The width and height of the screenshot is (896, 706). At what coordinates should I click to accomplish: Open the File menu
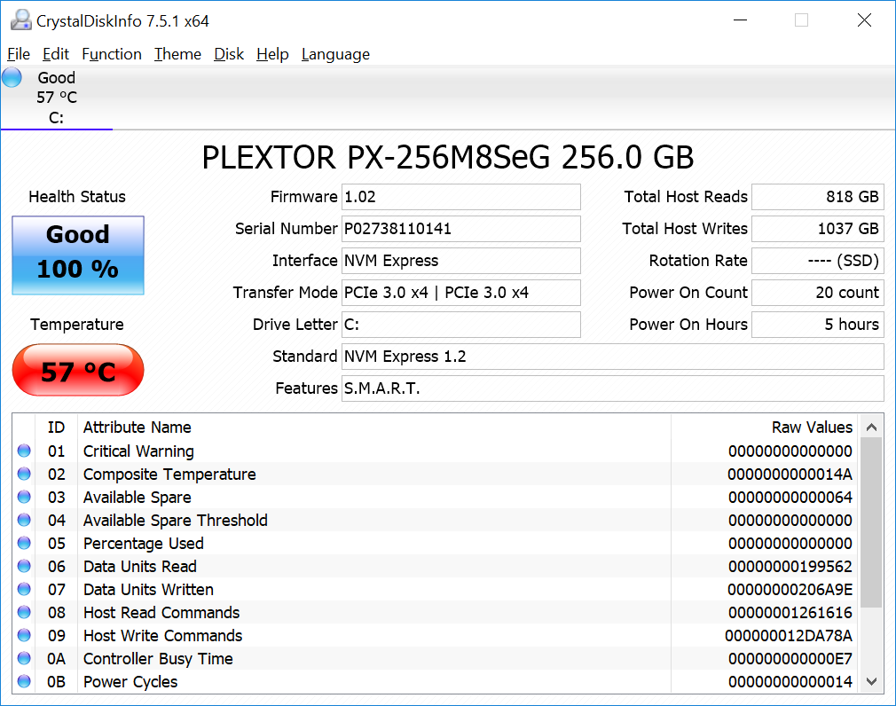pos(19,54)
